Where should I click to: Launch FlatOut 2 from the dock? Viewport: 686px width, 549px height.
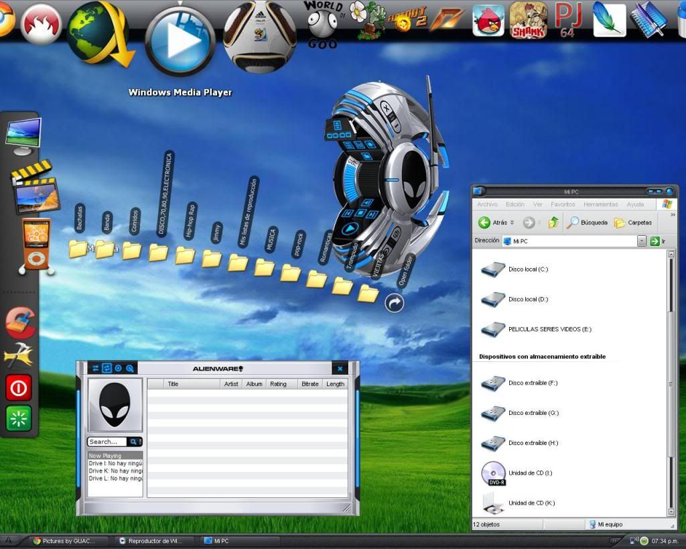pos(407,19)
